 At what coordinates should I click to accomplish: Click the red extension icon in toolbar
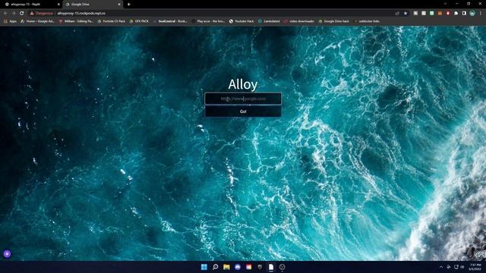[x=448, y=14]
